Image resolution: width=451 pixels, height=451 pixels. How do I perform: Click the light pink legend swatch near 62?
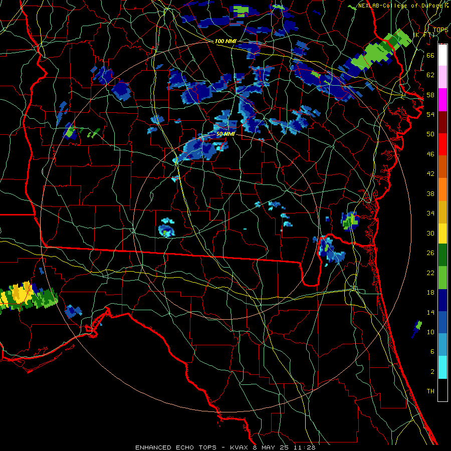coord(442,77)
